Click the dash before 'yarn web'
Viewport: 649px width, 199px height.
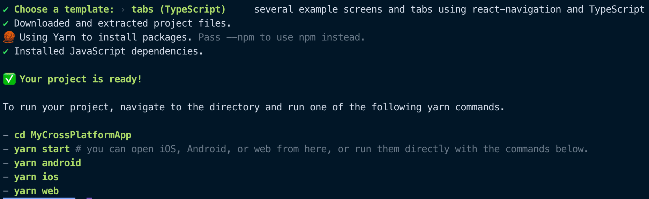pos(6,191)
